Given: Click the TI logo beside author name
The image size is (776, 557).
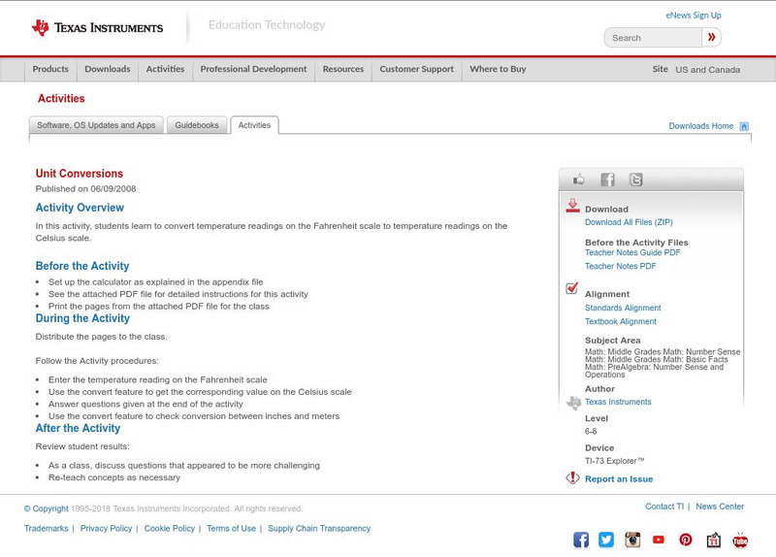Looking at the screenshot, I should tap(573, 403).
